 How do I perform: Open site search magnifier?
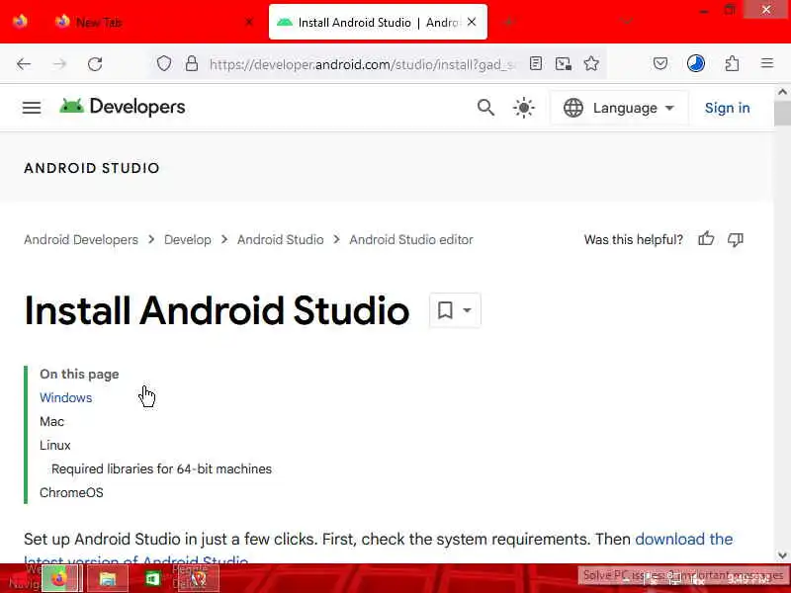click(485, 108)
